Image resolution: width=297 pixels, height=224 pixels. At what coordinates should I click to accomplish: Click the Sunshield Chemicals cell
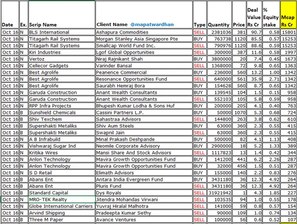62,113
